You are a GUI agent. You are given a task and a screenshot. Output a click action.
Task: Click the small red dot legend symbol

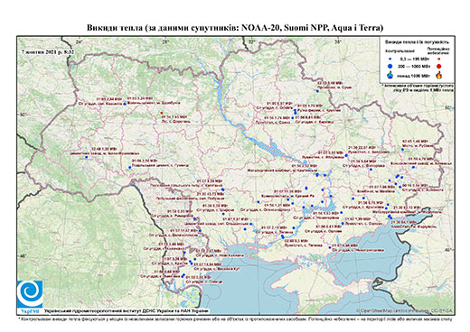click(x=438, y=59)
